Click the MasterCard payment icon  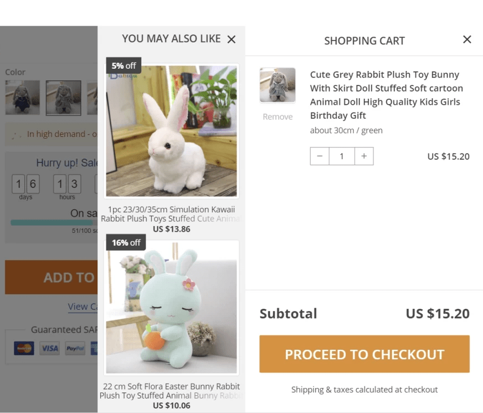[x=24, y=349]
